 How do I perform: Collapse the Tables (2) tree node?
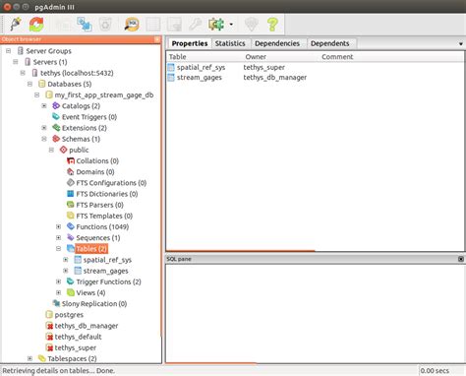[58, 249]
